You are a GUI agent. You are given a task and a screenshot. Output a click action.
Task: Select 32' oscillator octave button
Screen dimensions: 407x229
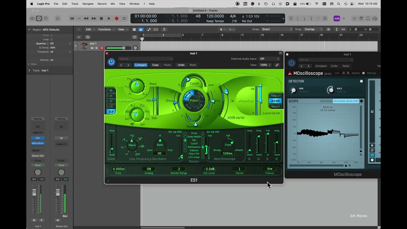(111, 112)
